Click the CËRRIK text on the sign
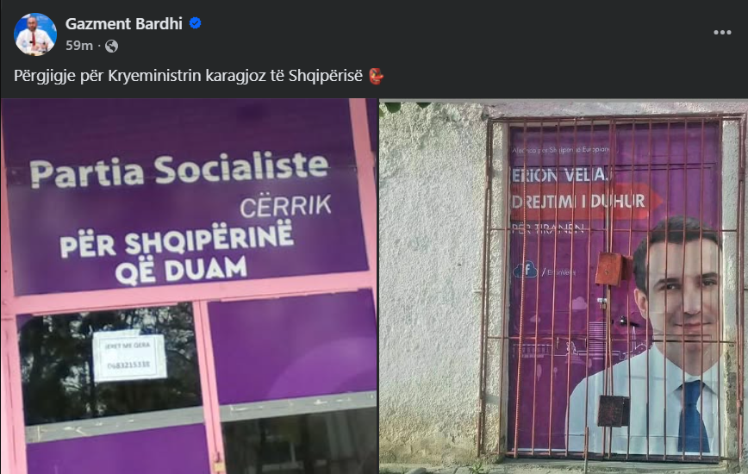The height and width of the screenshot is (474, 748). (285, 206)
